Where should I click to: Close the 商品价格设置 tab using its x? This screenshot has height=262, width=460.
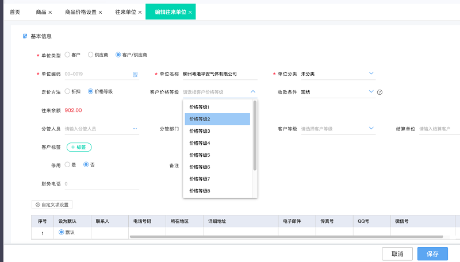coord(100,12)
